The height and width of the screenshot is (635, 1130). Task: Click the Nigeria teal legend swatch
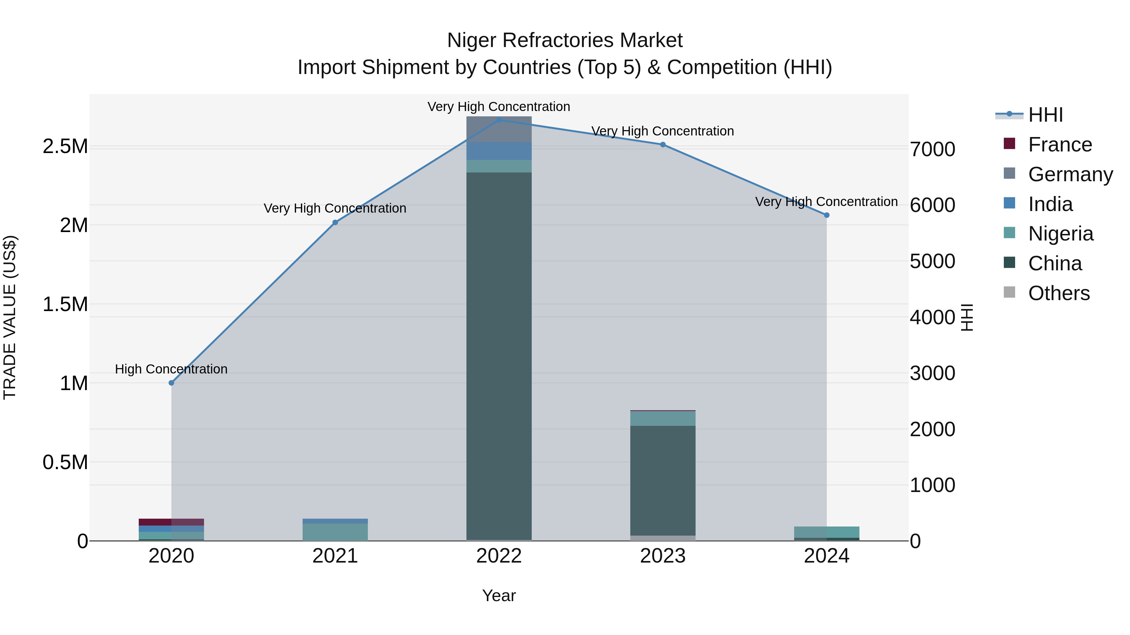point(1009,233)
